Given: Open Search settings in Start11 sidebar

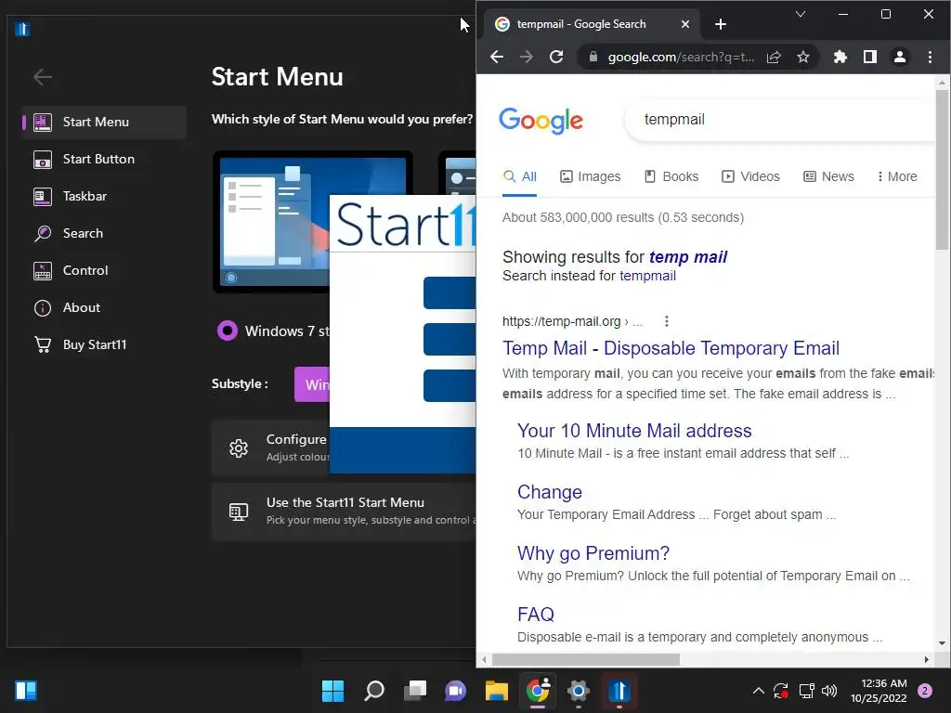Looking at the screenshot, I should coord(104,233).
